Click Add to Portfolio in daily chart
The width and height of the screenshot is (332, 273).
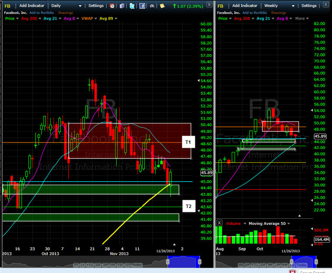[x=42, y=13]
